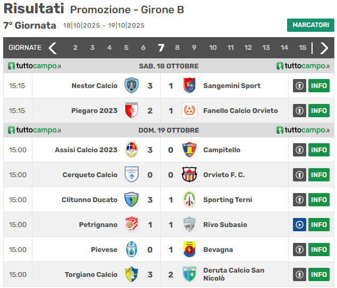Go to previous giornate with left arrow
337x288 pixels.
click(x=53, y=48)
